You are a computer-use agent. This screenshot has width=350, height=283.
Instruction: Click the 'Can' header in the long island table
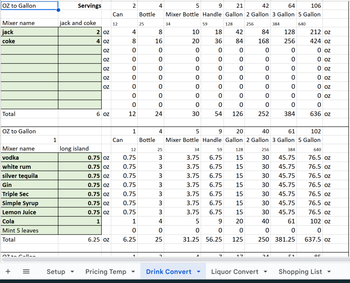pos(124,140)
